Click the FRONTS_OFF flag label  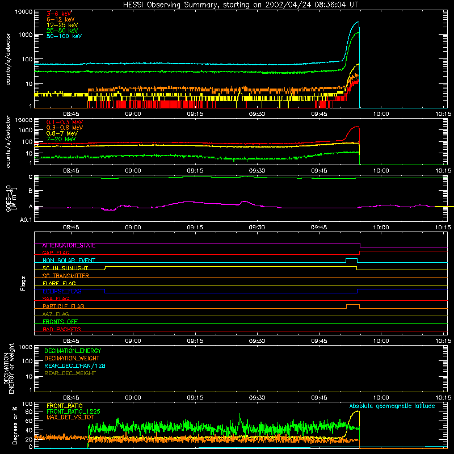60,322
